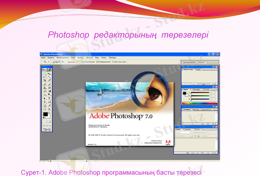Select the History Brush tool

click(49, 88)
